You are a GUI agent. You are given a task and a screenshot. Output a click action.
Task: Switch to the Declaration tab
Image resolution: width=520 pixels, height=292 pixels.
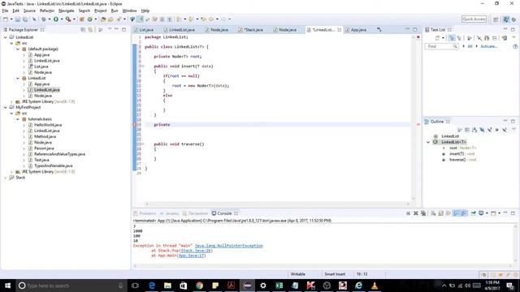195,213
